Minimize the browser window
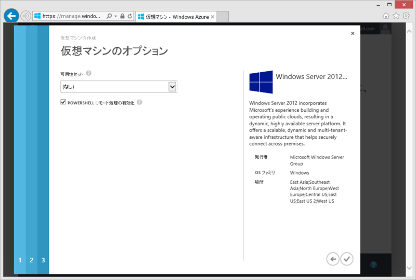 pos(379,5)
